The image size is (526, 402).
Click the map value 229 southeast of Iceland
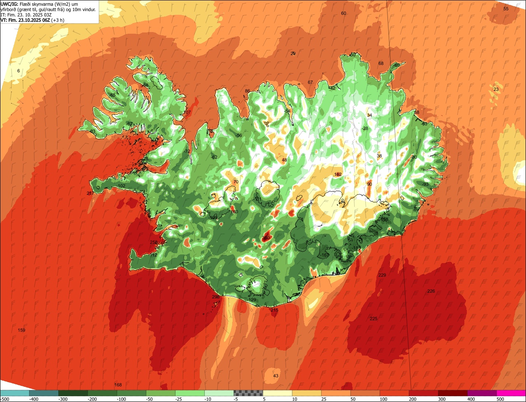382,275
